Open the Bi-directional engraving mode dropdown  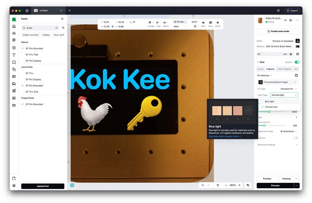(x=289, y=131)
